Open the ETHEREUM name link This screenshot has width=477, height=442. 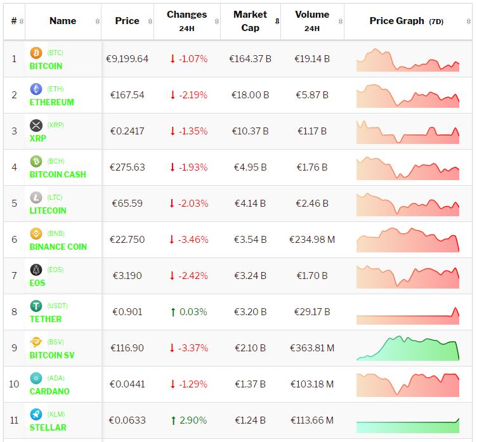click(x=51, y=102)
